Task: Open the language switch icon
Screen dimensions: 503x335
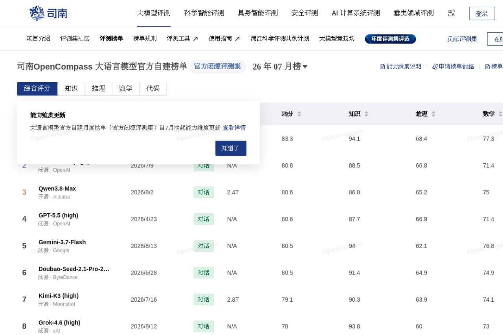Action: 452,13
